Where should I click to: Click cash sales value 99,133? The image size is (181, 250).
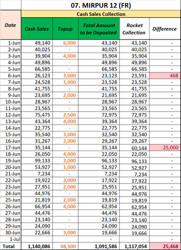[x=37, y=160]
